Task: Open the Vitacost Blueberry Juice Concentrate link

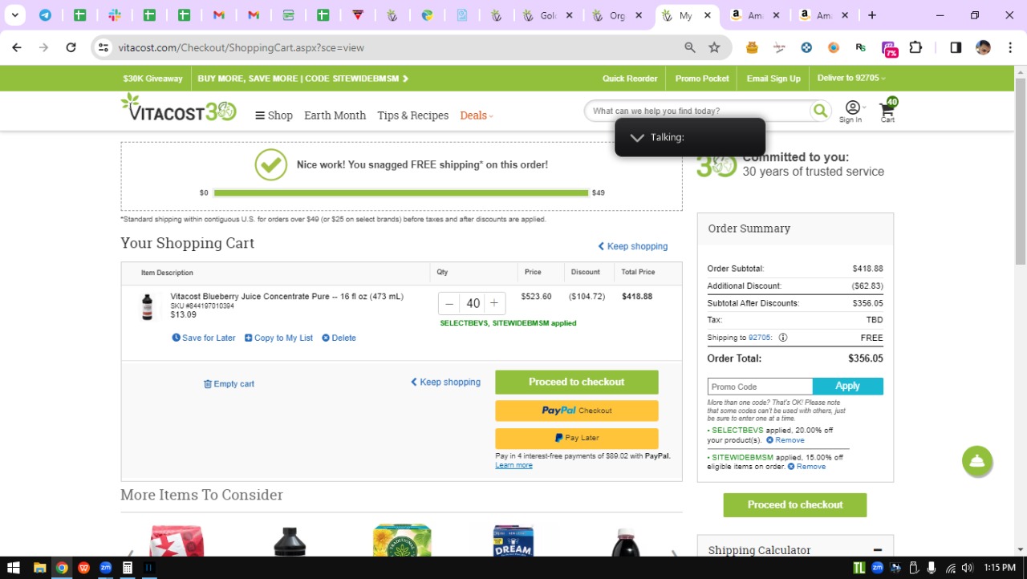Action: tap(286, 297)
